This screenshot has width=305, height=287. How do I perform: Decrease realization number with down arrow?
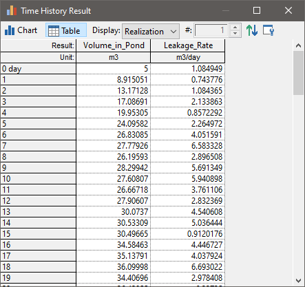(235, 33)
